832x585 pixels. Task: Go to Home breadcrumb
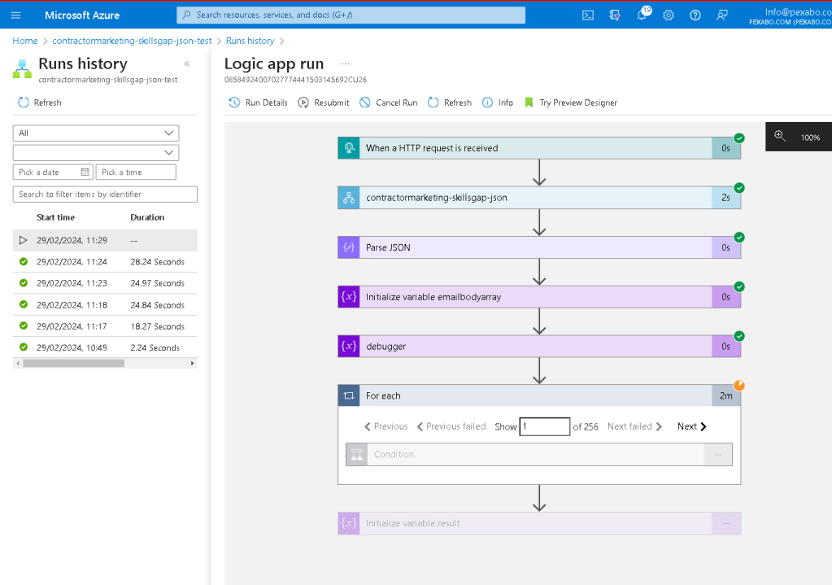(25, 41)
